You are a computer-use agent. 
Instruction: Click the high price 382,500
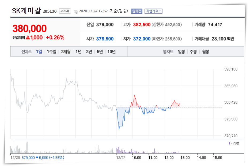[142, 25]
